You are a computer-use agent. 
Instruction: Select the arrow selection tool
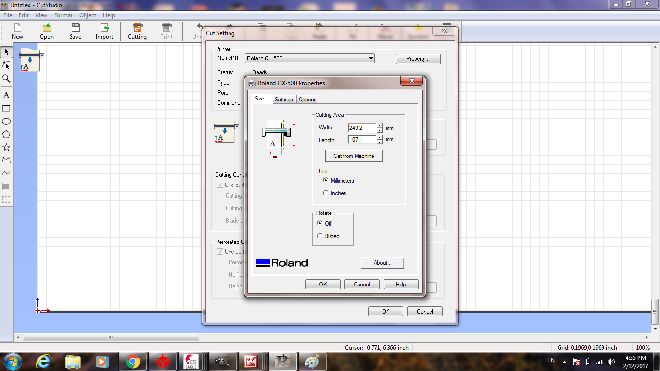pos(6,52)
